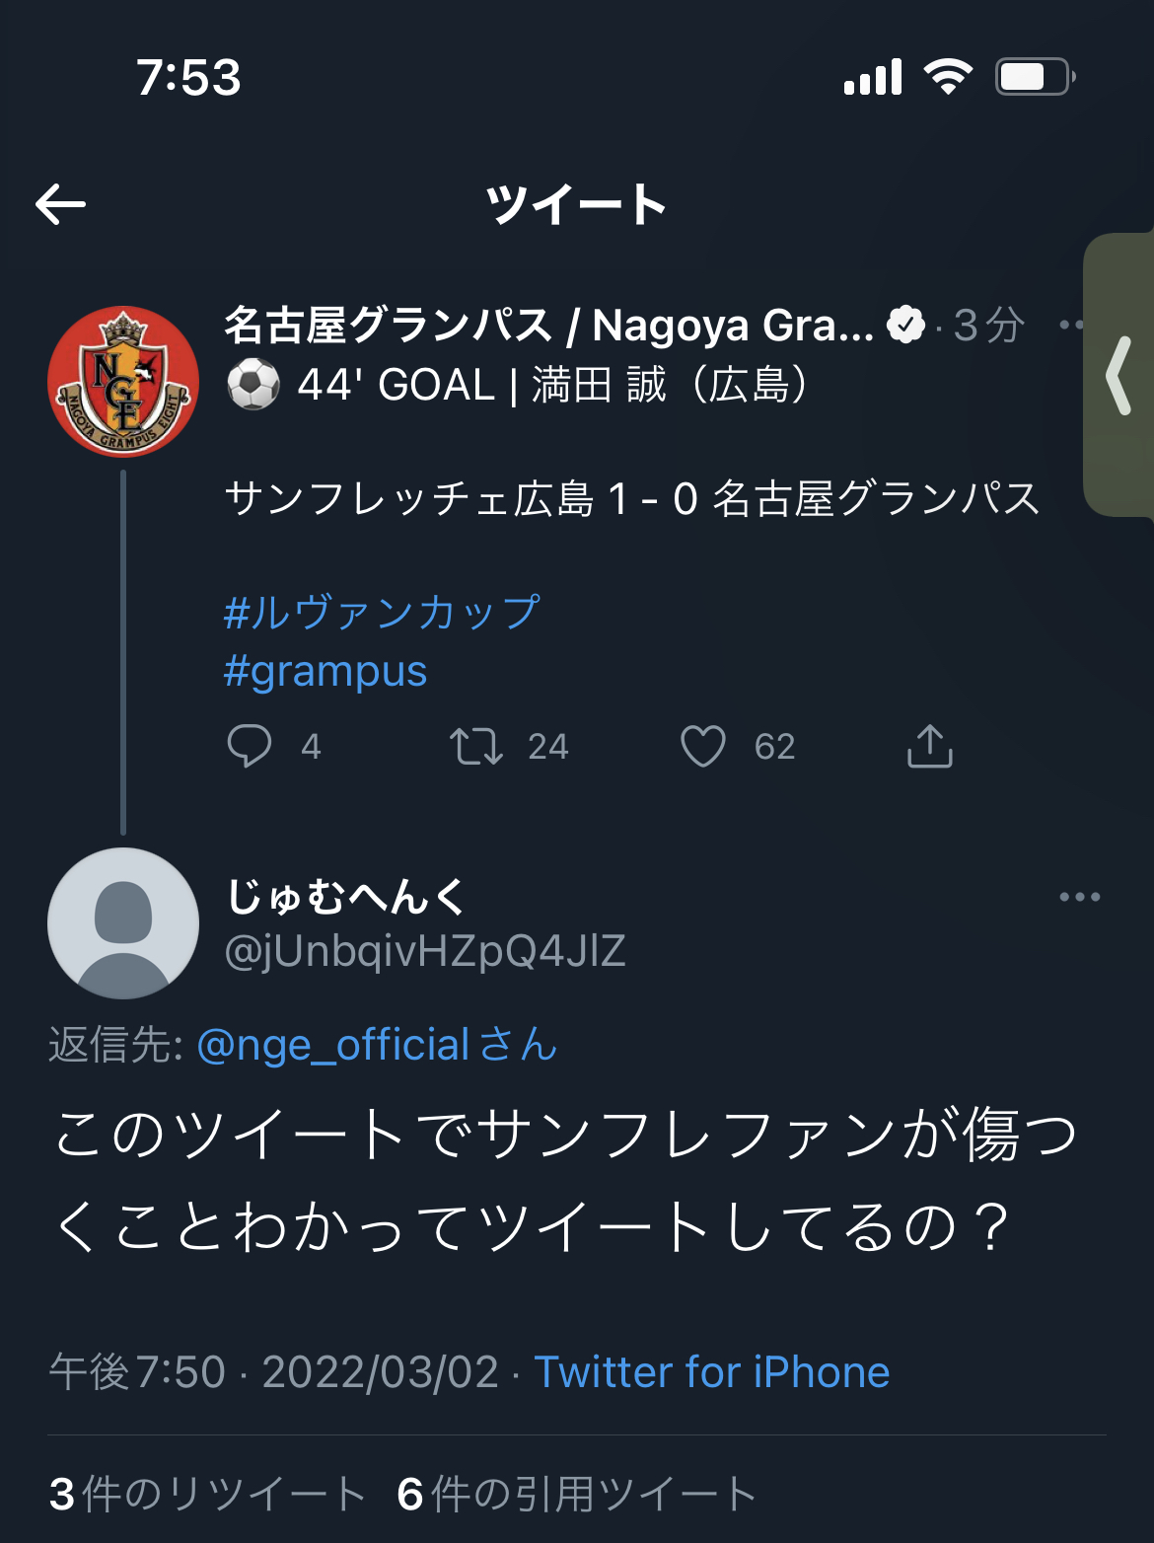Open Nagoya Grampus profile avatar
This screenshot has height=1543, width=1154.
click(123, 382)
